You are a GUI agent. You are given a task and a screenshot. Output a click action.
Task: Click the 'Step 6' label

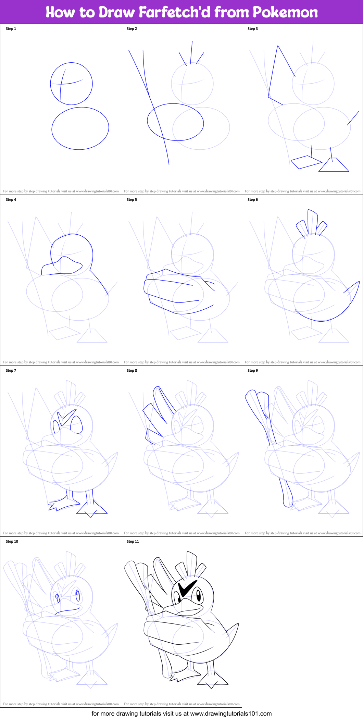(253, 200)
